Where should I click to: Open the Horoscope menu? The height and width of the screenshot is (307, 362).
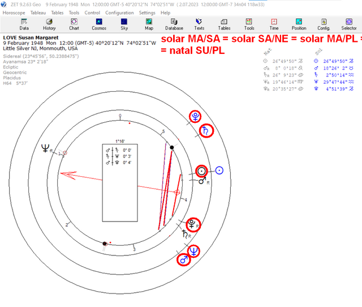(x=14, y=12)
